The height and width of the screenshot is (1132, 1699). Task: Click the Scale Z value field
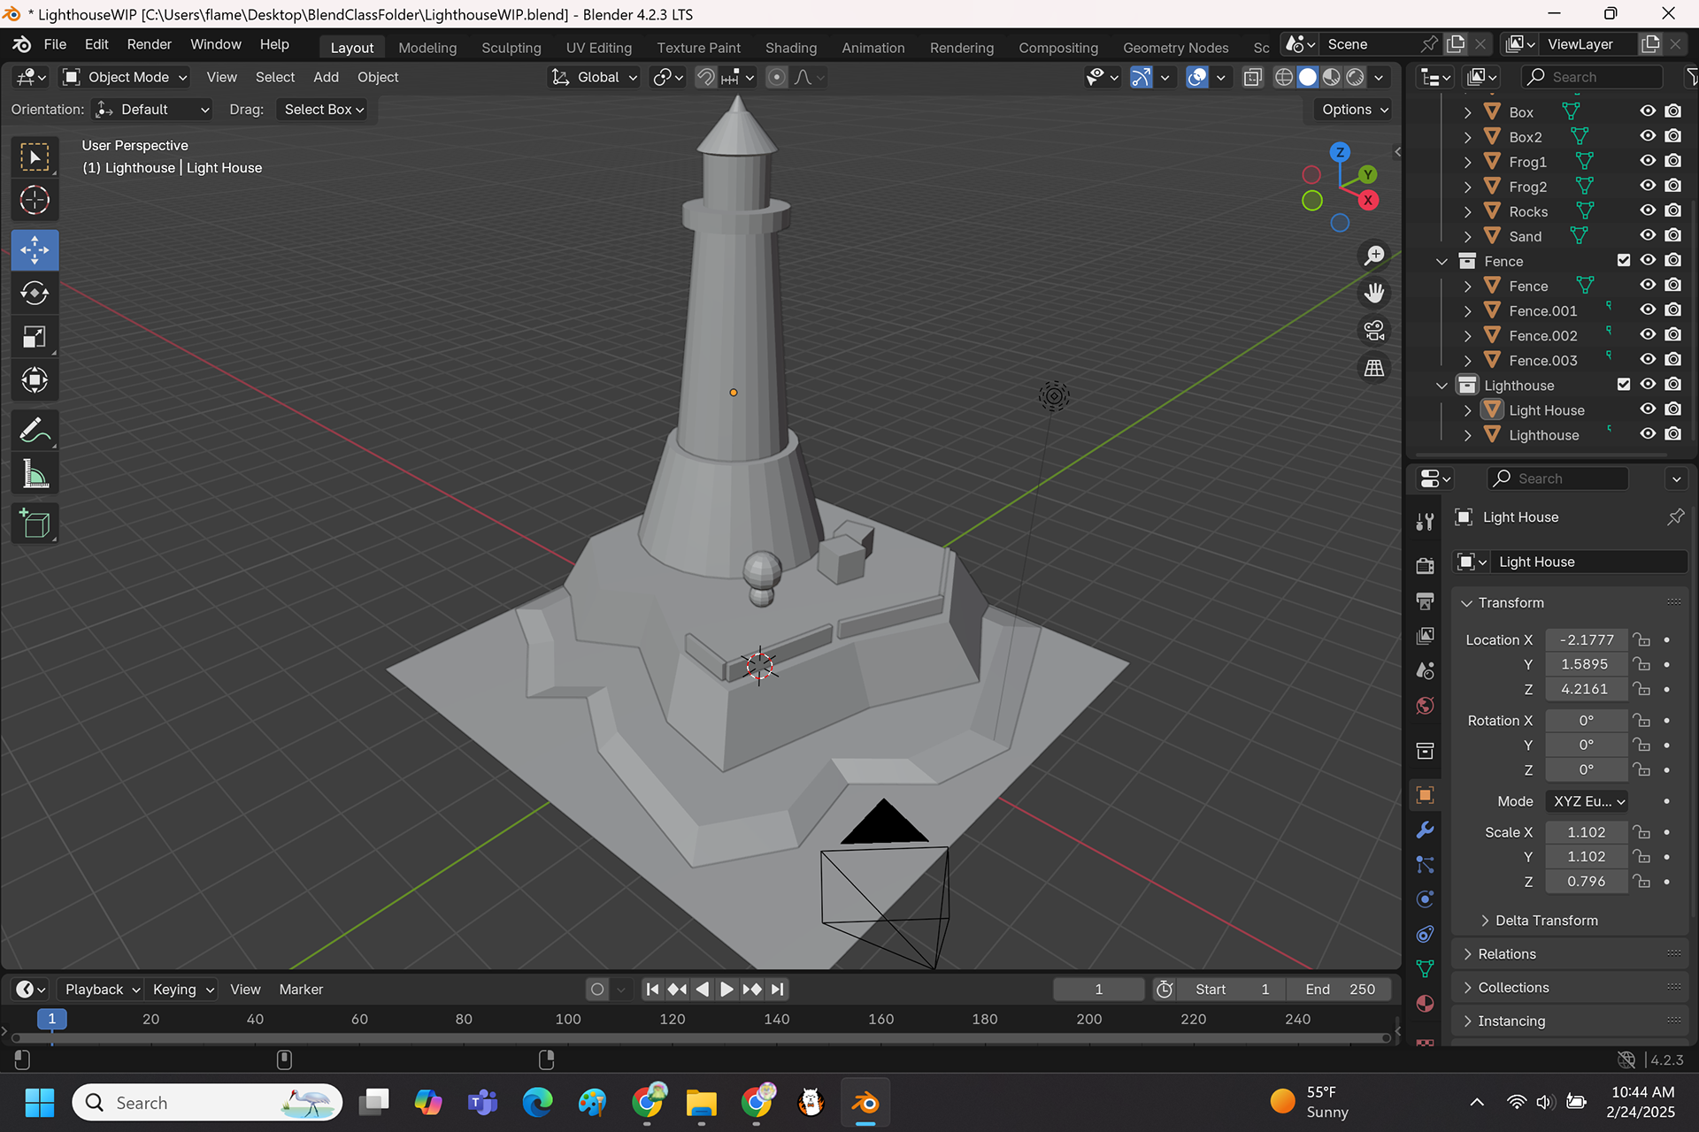click(x=1586, y=882)
